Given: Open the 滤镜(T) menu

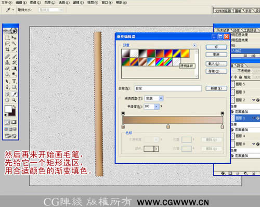Looking at the screenshot, I should click(79, 3).
